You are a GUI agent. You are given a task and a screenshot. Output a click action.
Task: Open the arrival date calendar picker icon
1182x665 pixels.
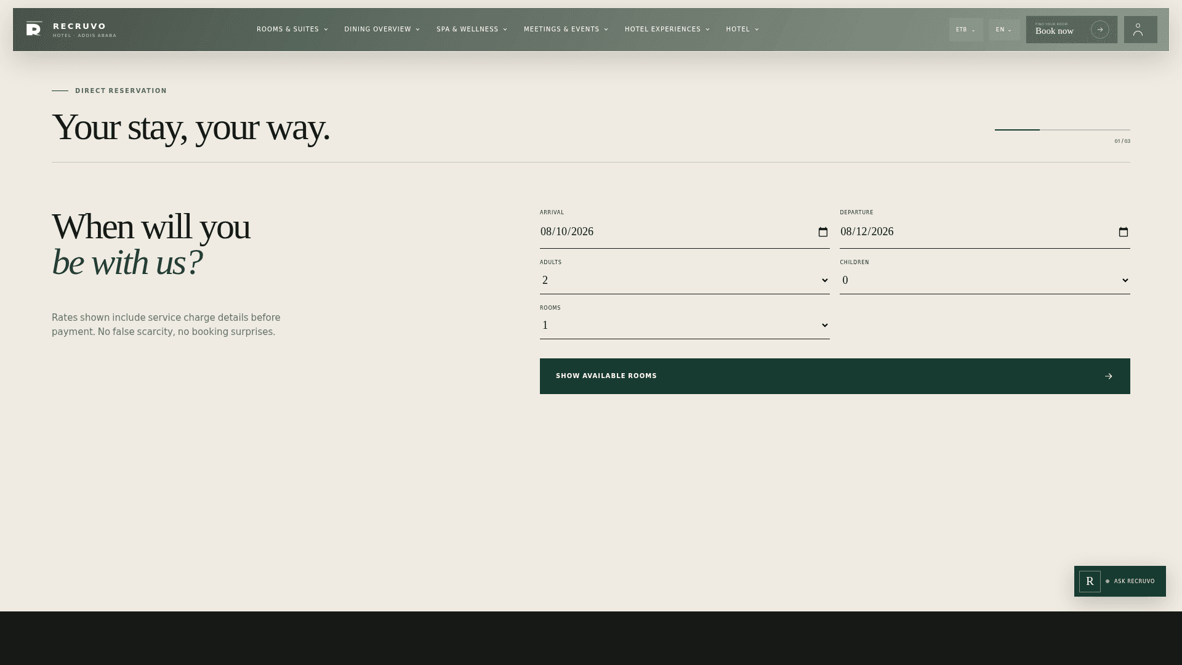tap(822, 232)
